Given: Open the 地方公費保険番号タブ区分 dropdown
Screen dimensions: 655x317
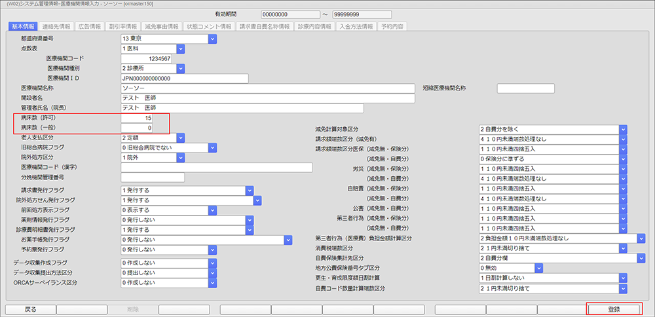Looking at the screenshot, I should pos(538,268).
